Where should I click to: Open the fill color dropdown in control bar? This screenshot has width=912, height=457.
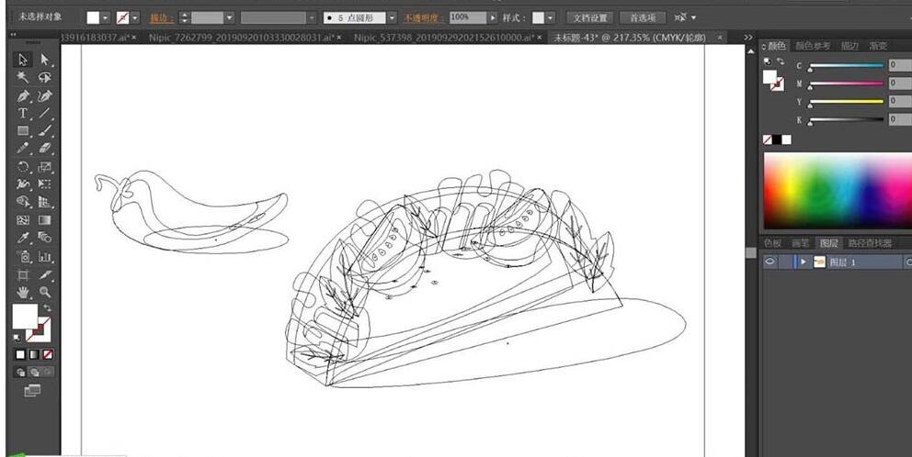point(106,17)
